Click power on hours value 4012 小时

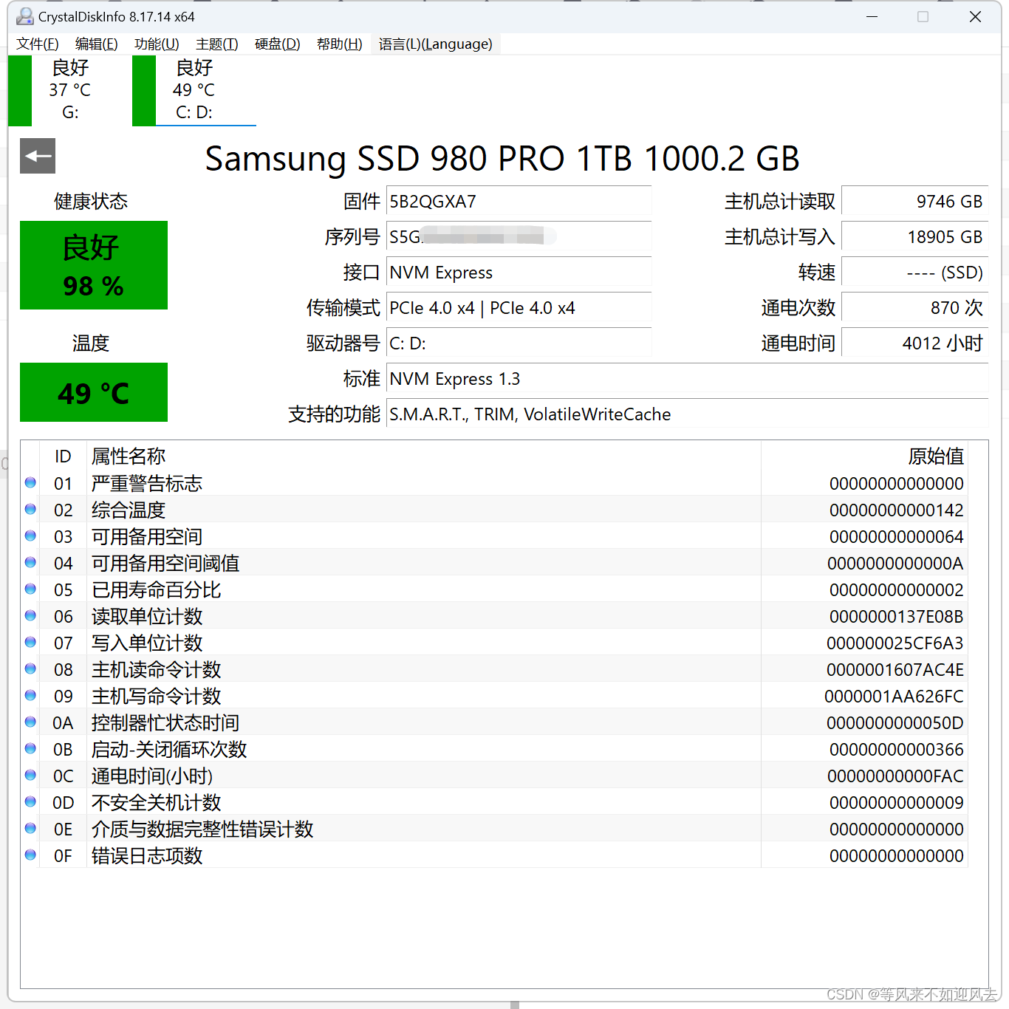pos(915,343)
